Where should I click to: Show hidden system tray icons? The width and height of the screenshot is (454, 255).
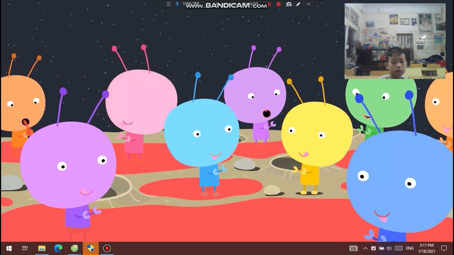click(365, 248)
